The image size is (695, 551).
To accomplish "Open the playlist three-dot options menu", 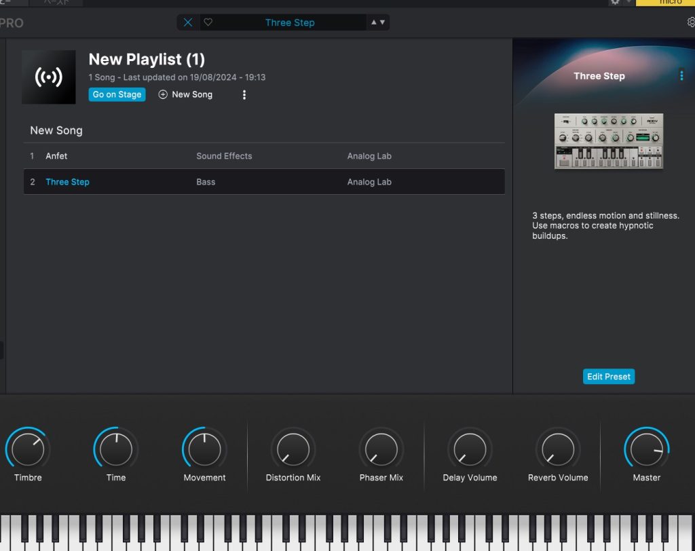I will [x=244, y=95].
